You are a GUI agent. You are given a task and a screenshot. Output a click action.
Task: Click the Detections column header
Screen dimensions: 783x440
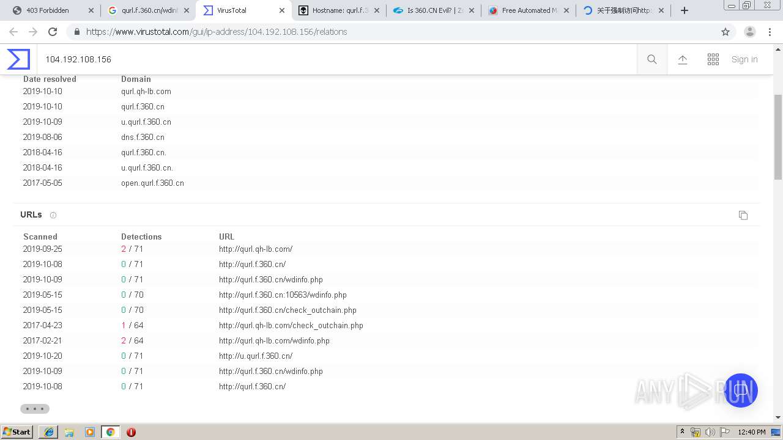[x=141, y=237]
